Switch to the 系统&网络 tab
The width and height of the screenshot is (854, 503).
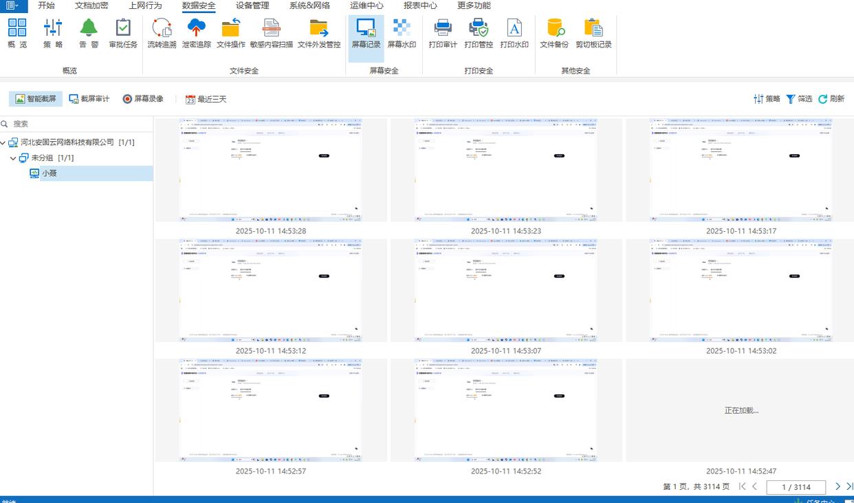point(309,6)
